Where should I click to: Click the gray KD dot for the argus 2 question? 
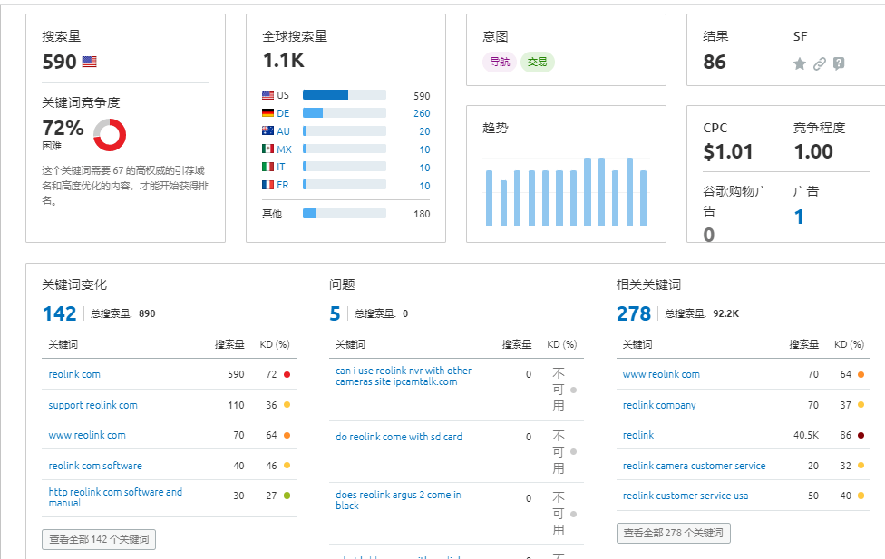click(x=573, y=514)
